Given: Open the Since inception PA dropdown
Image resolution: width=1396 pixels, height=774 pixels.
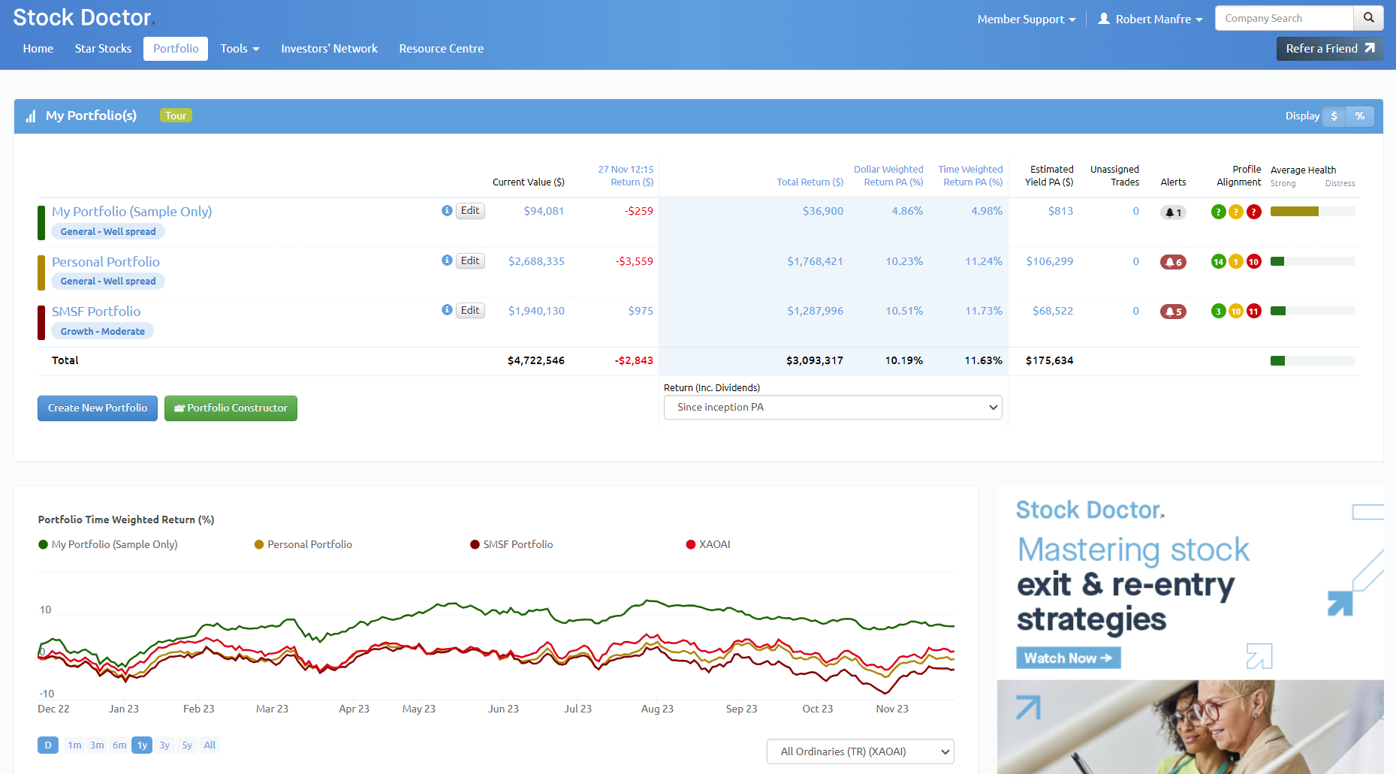Looking at the screenshot, I should [x=833, y=407].
